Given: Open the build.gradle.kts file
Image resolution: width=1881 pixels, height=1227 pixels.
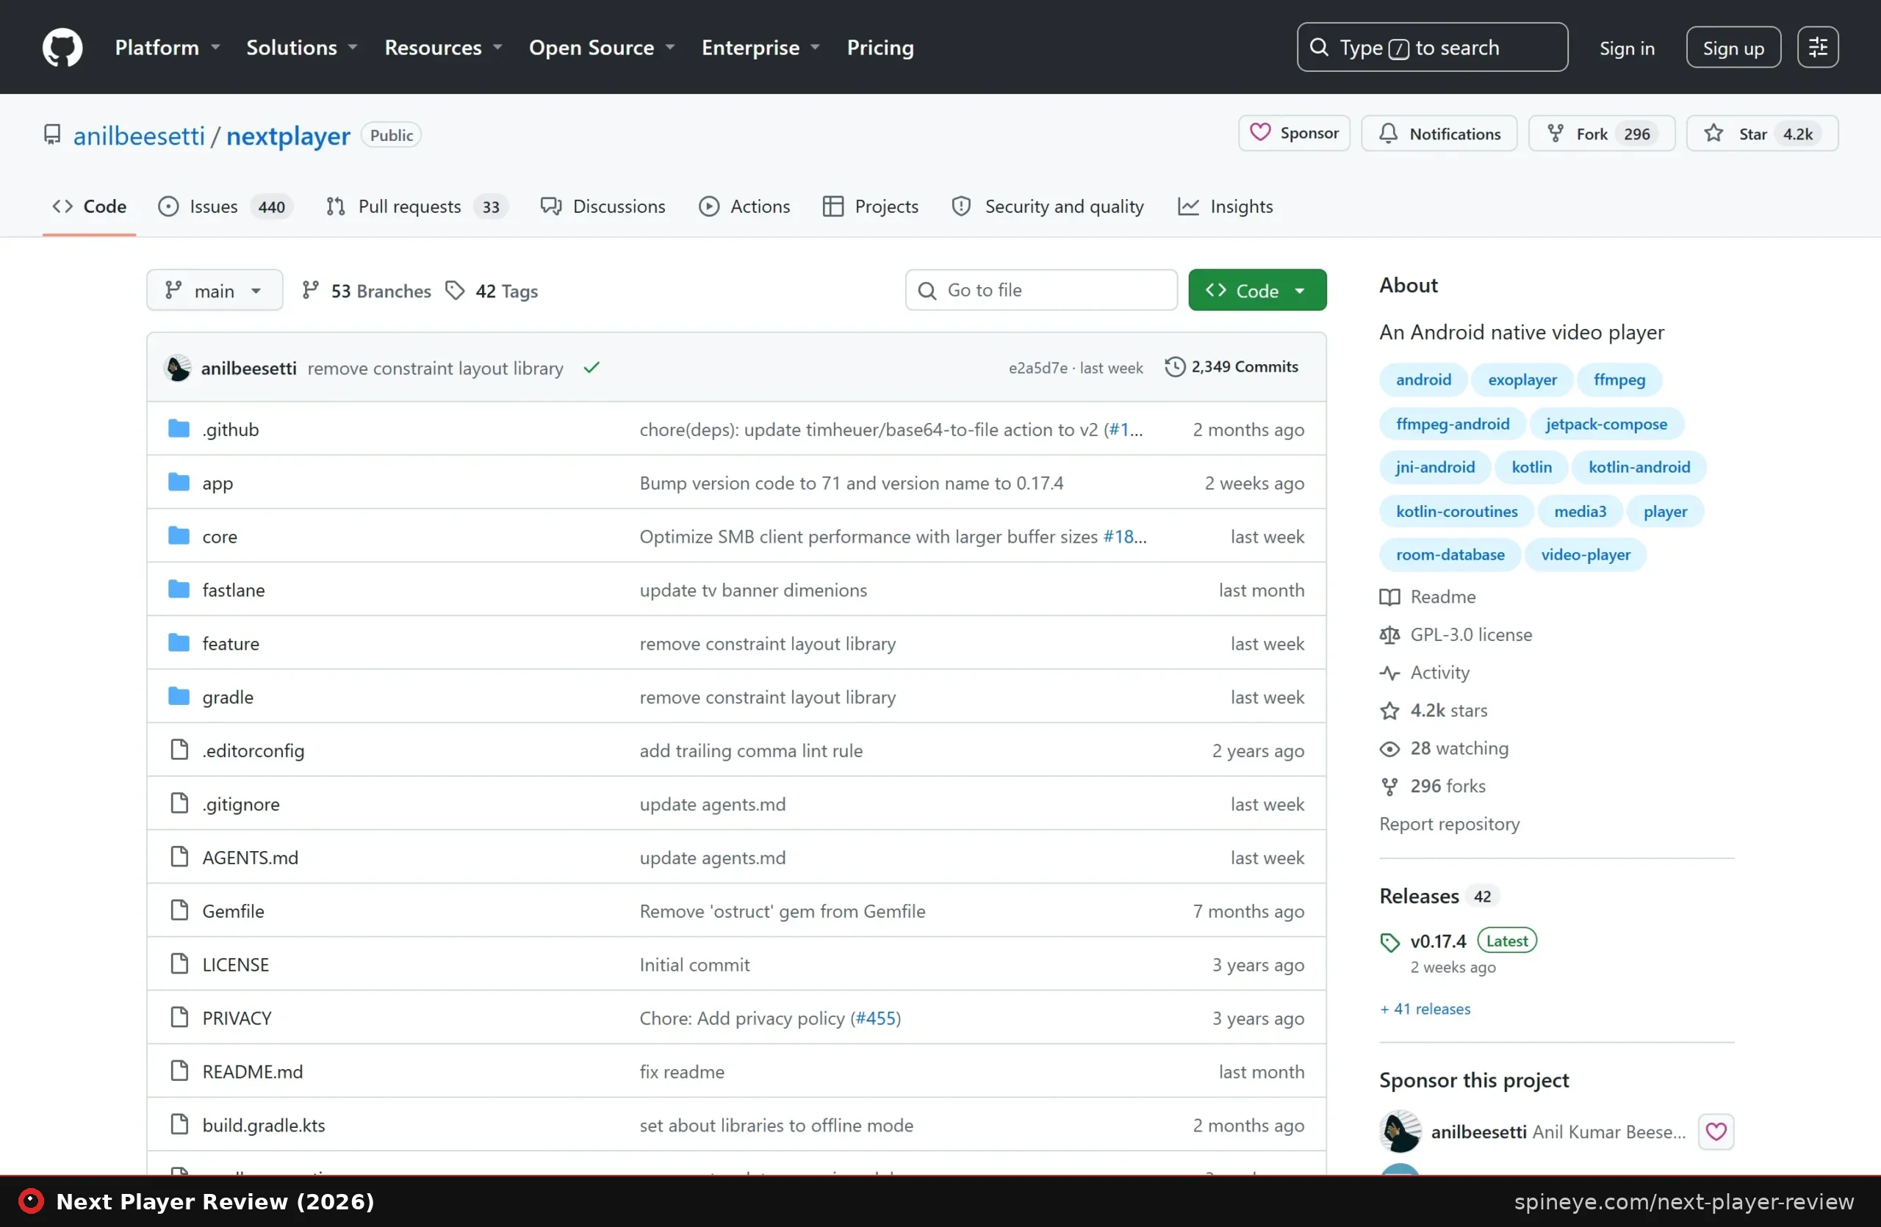Looking at the screenshot, I should [x=263, y=1125].
